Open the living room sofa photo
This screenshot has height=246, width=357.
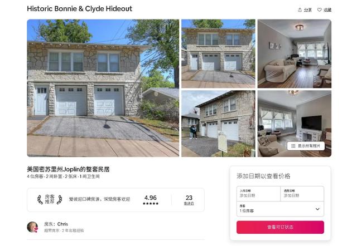pos(295,53)
